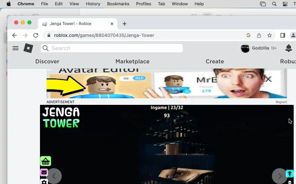Show the next game image

coord(279,176)
